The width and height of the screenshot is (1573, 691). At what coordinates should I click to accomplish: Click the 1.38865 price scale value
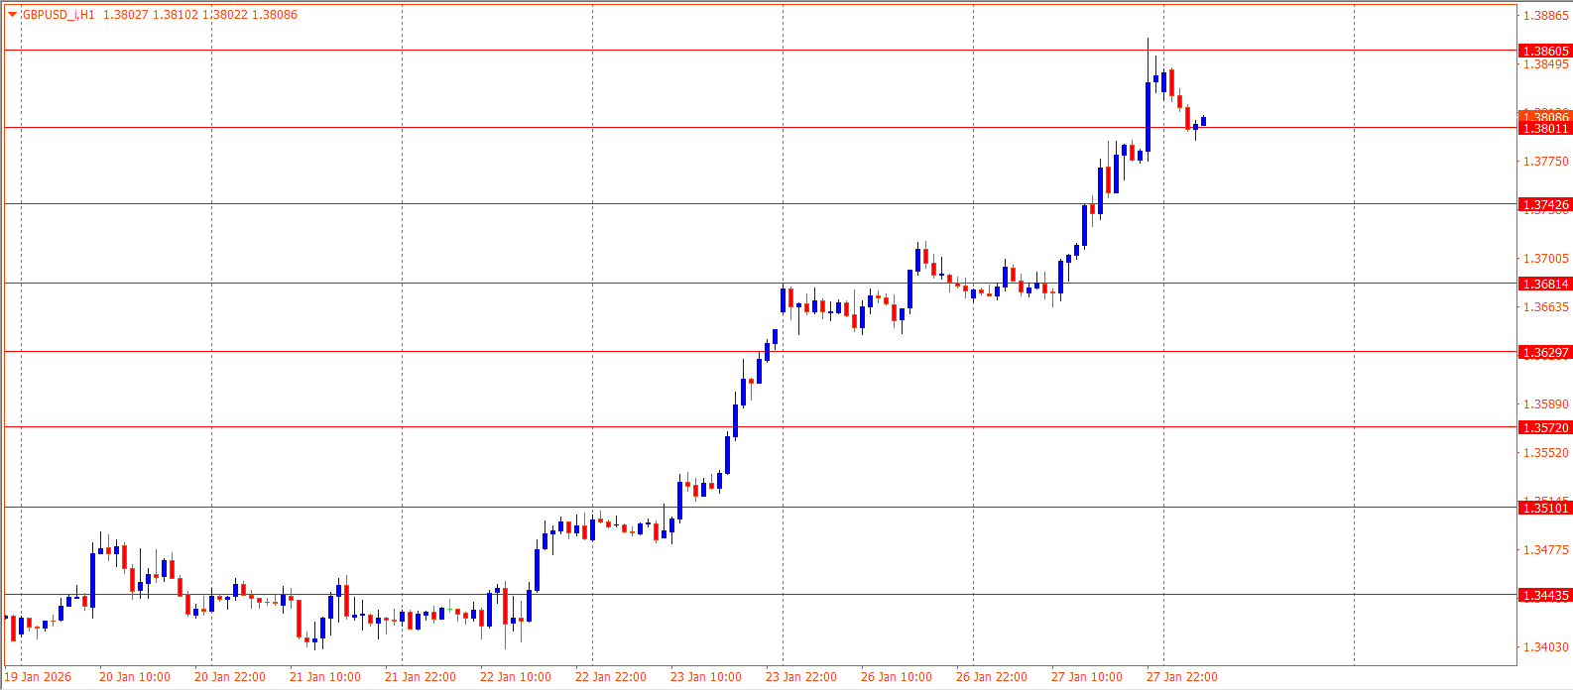click(1546, 16)
